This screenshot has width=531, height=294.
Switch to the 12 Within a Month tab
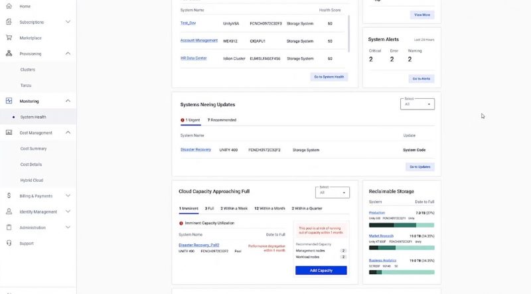pos(269,209)
